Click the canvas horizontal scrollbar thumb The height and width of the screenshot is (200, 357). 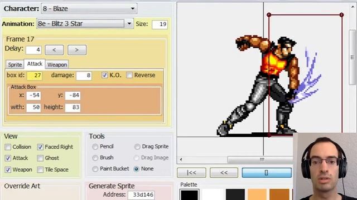click(260, 159)
